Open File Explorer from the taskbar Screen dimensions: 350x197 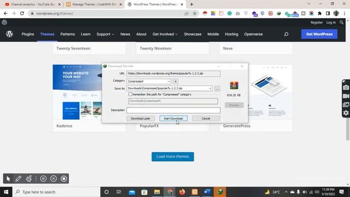(157, 192)
